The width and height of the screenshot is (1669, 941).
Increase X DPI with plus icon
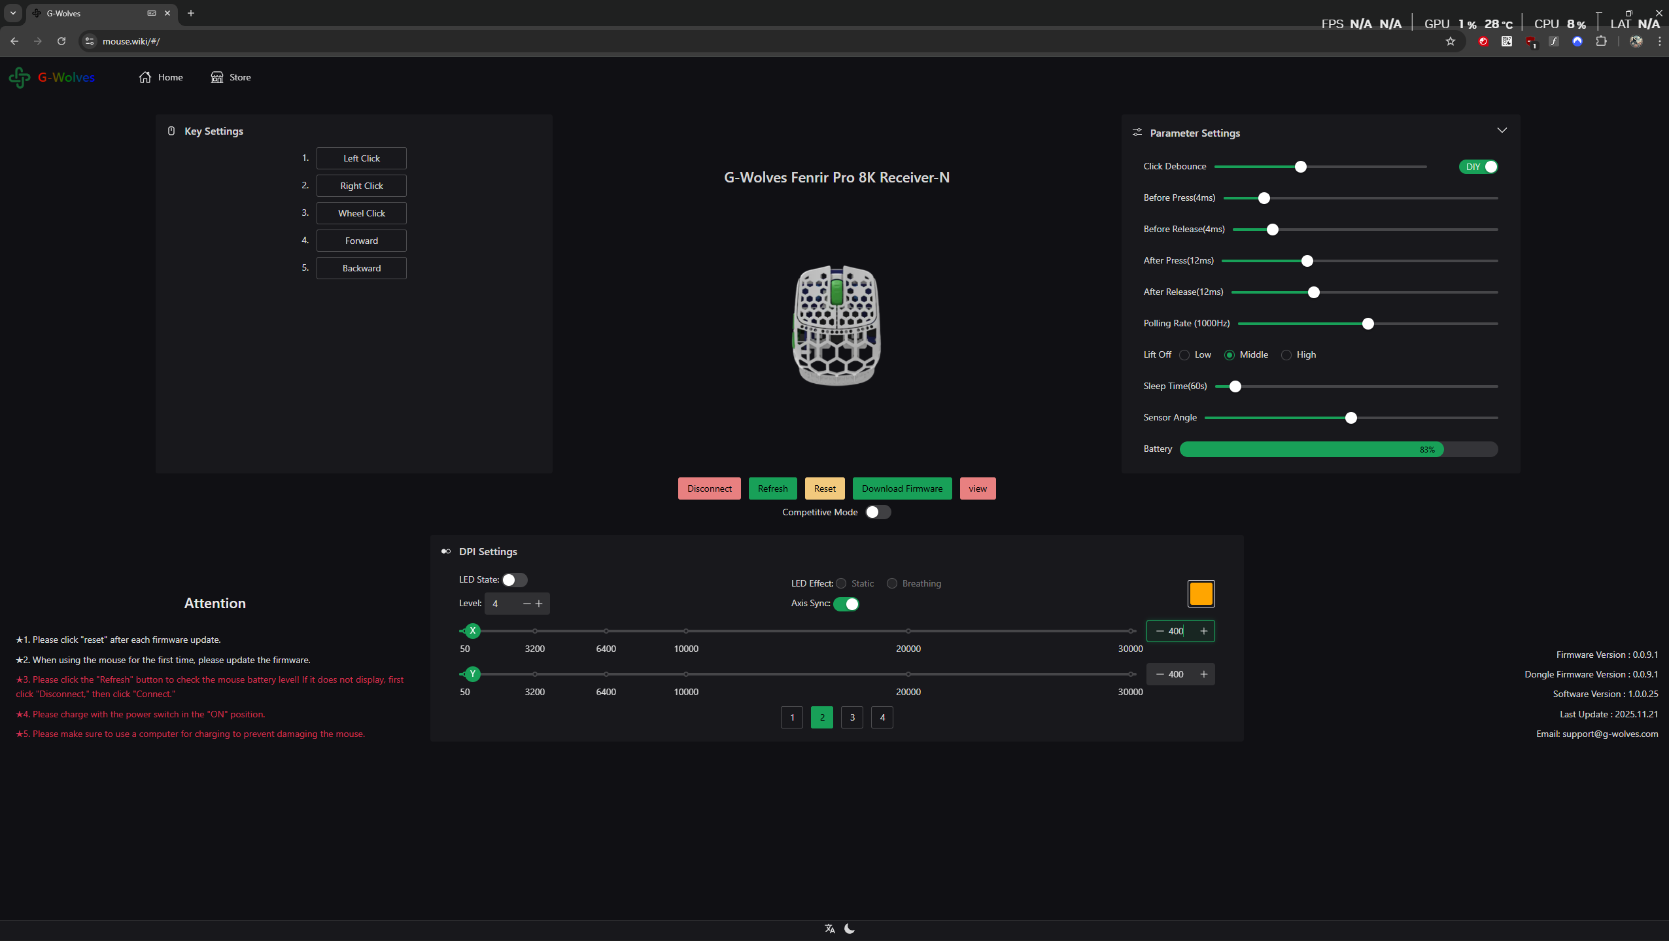click(x=1203, y=631)
